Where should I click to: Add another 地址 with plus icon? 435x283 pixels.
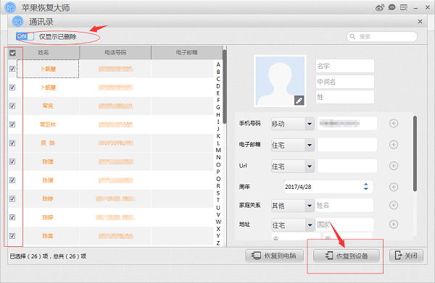394,224
